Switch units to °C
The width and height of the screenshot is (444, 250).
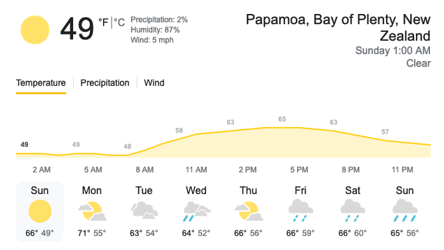click(119, 22)
